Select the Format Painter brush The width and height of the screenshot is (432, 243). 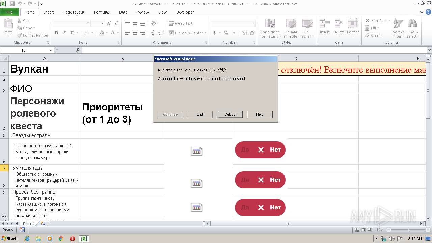19,35
